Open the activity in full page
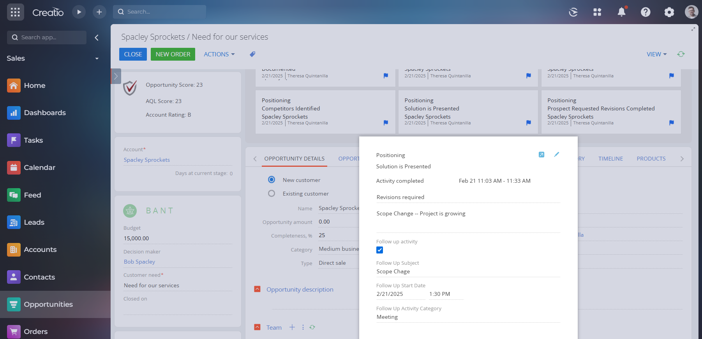Screen dimensions: 702x339 point(541,155)
